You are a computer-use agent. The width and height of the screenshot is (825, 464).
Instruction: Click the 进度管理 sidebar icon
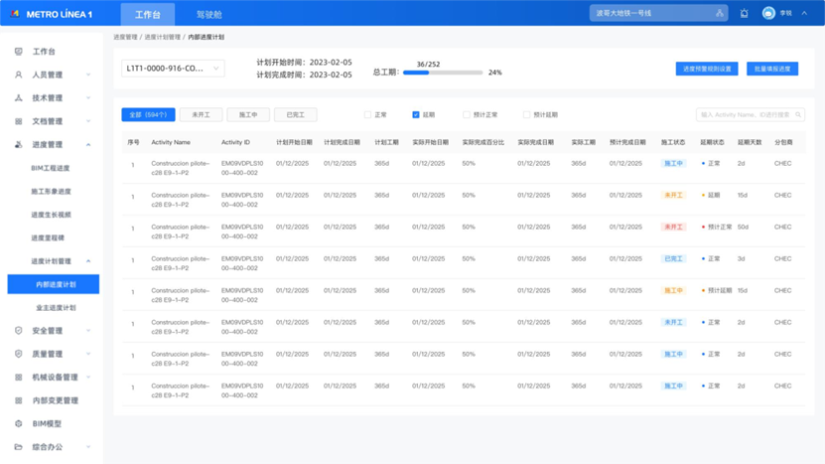point(19,144)
